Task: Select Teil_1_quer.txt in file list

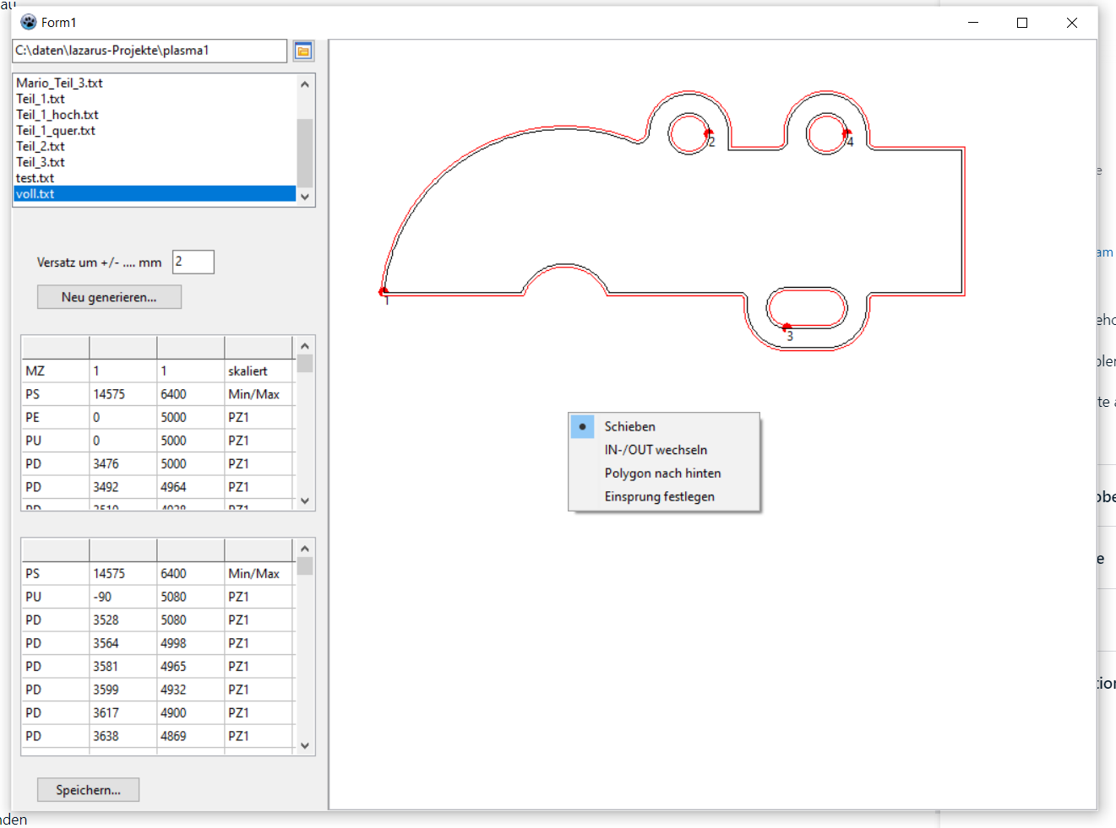Action: click(x=155, y=131)
